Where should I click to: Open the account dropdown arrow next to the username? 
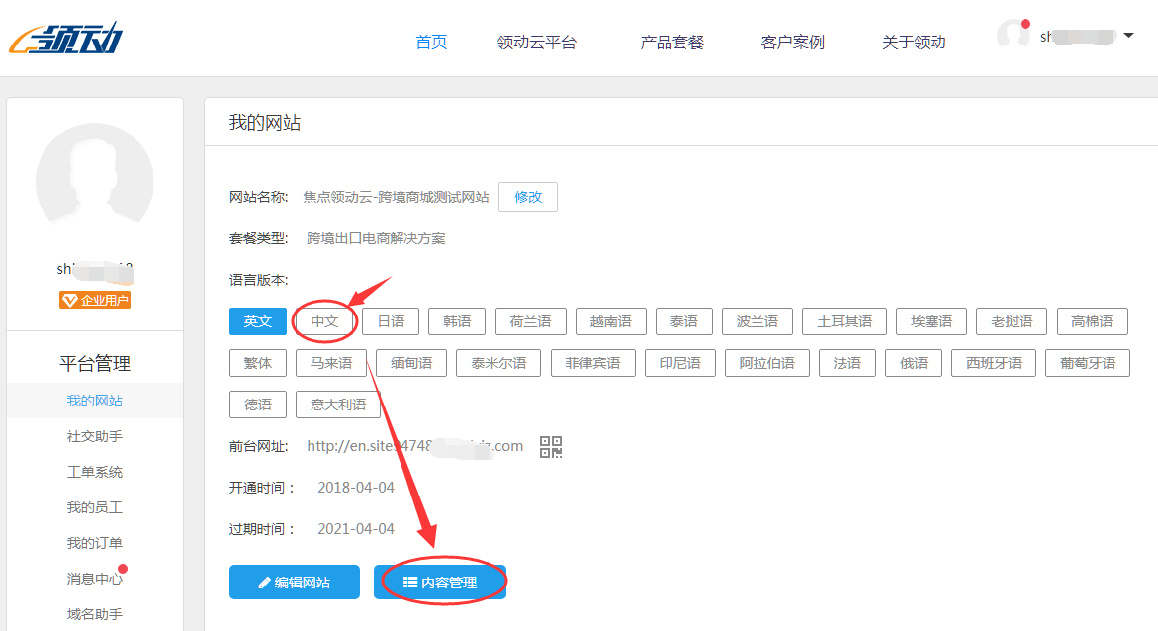(1129, 35)
